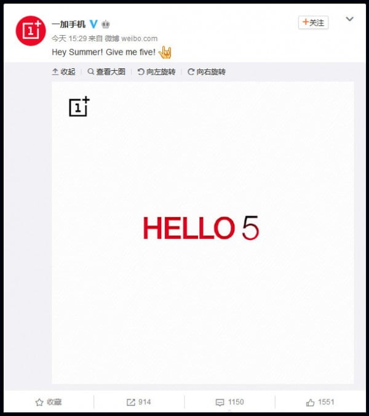Click the hand gesture emoji

165,52
